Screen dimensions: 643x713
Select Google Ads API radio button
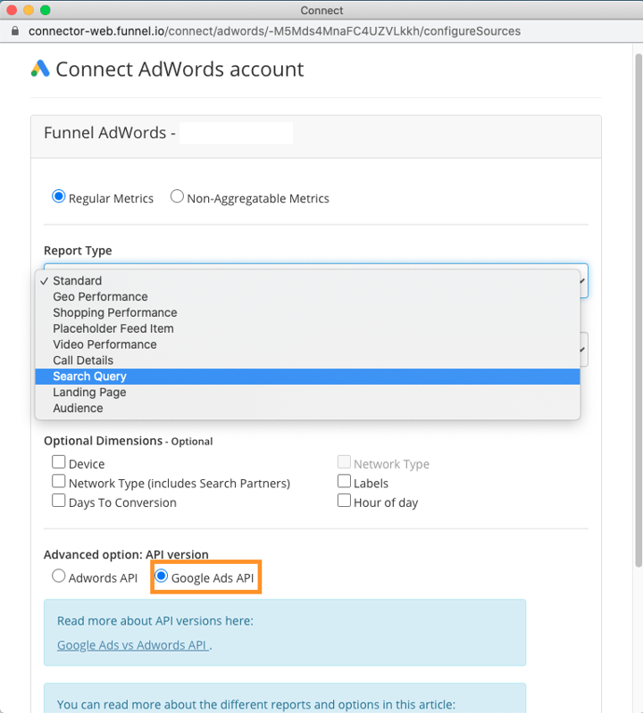pyautogui.click(x=161, y=576)
